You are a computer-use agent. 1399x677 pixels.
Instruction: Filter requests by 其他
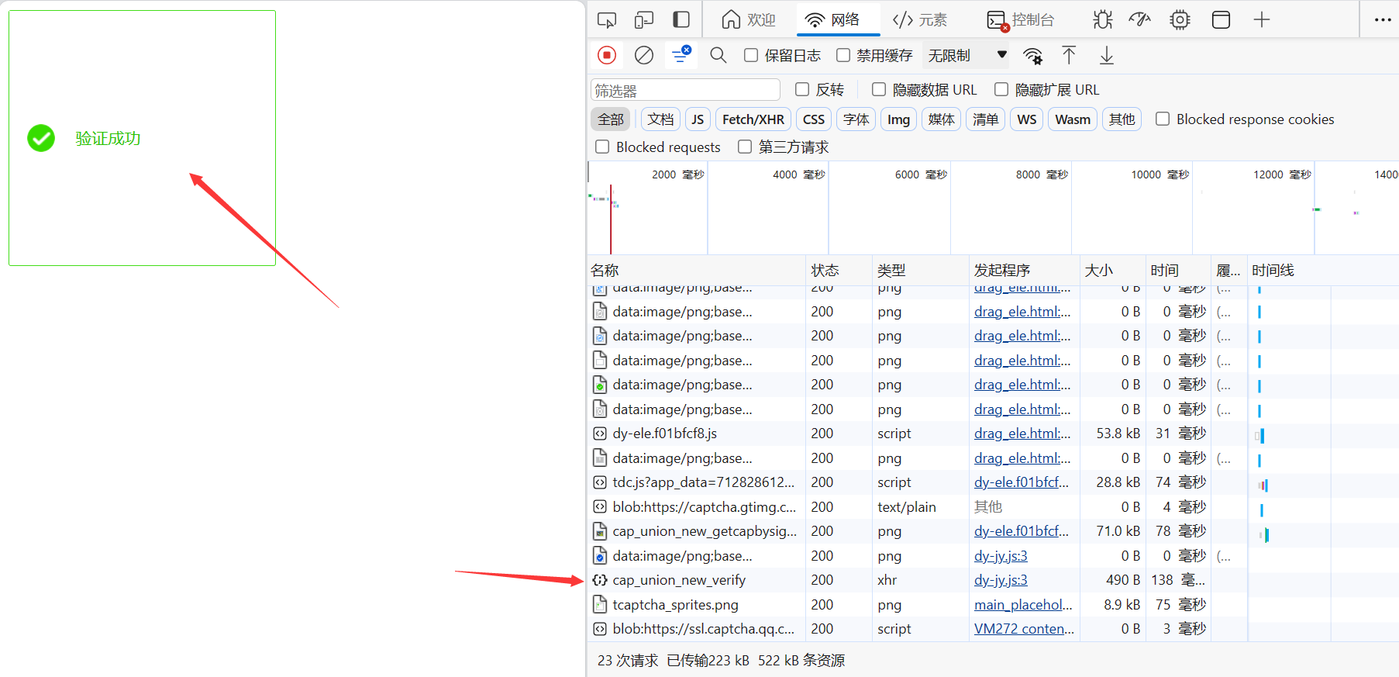coord(1122,119)
